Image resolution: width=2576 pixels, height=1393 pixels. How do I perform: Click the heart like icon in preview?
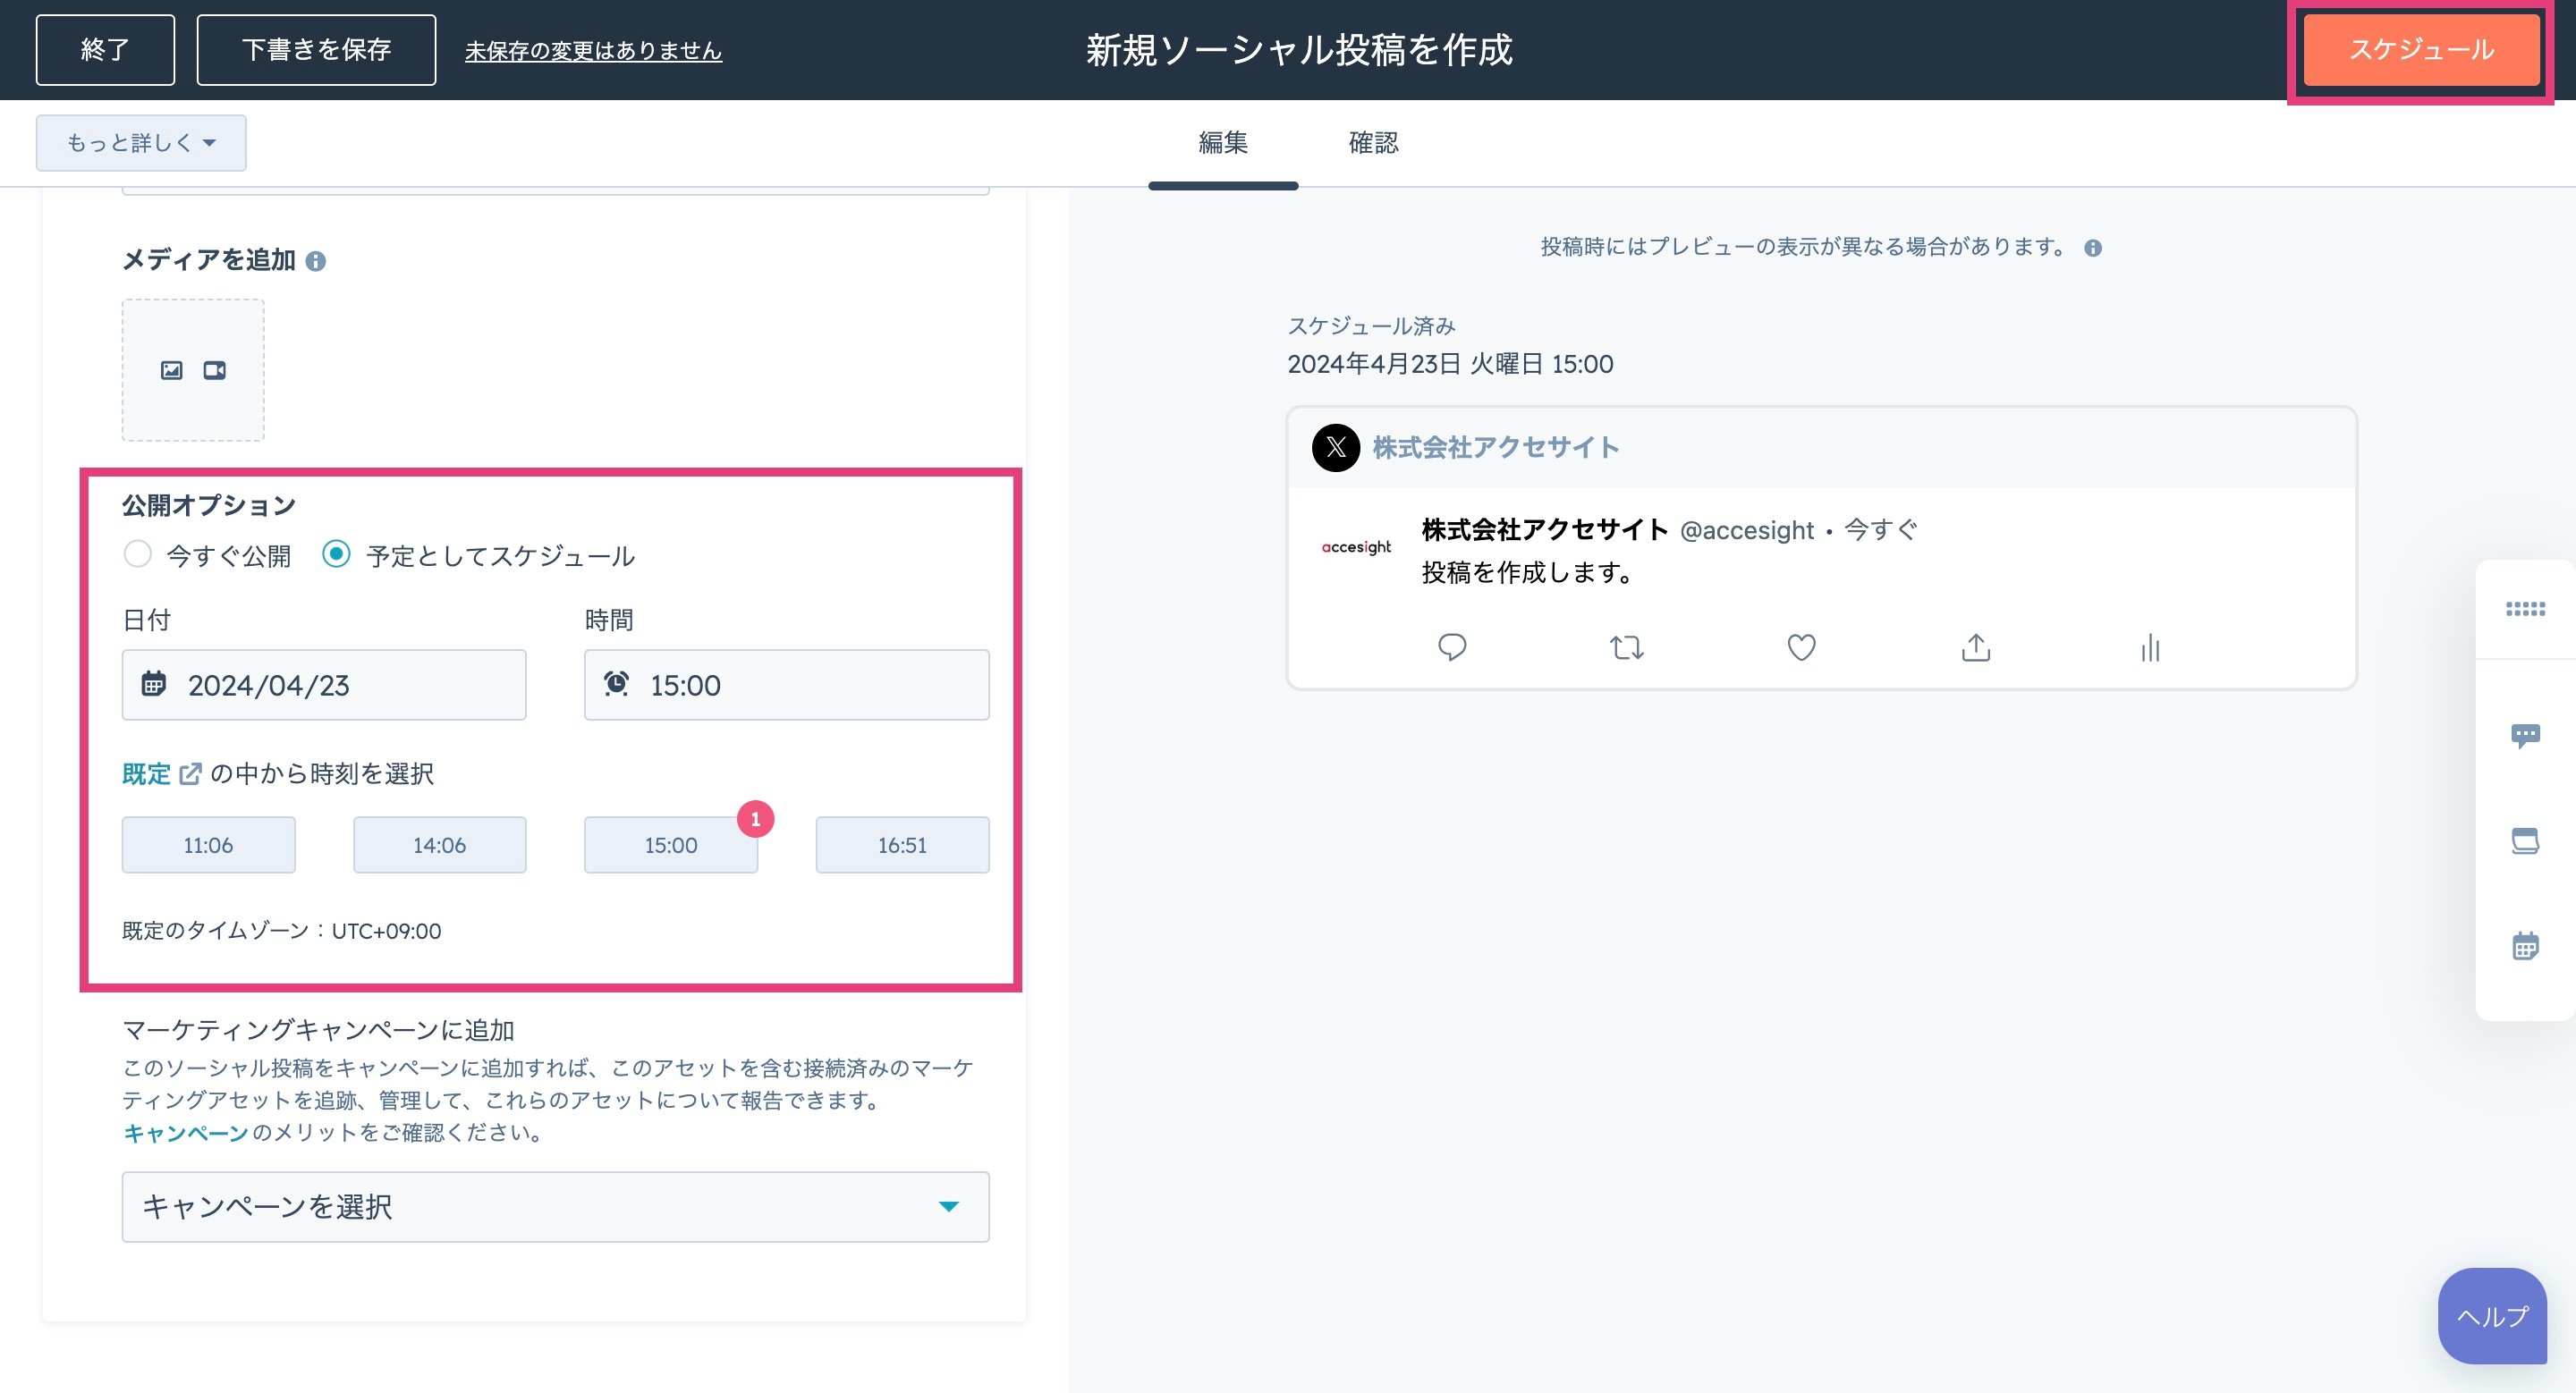click(1802, 647)
